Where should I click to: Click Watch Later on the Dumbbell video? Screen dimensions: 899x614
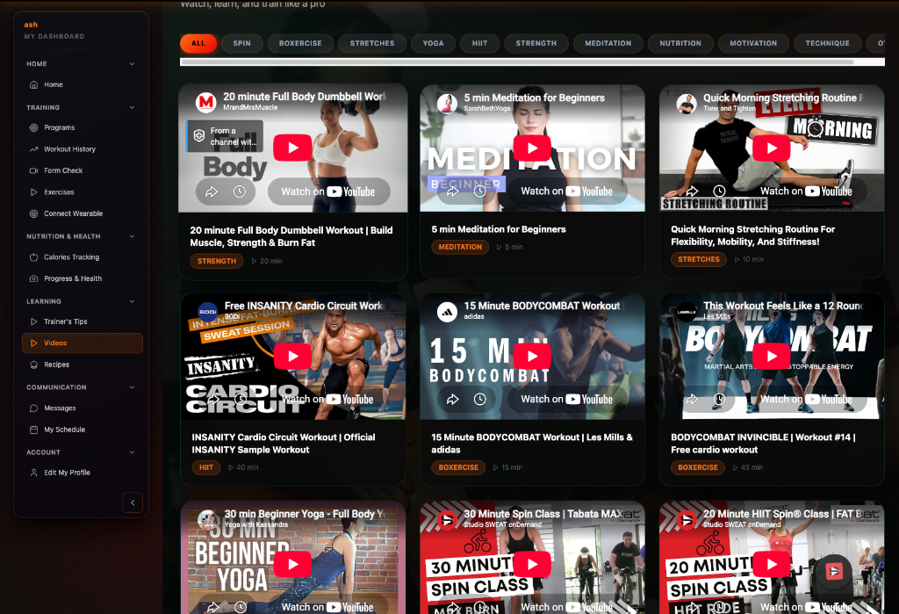pos(240,191)
